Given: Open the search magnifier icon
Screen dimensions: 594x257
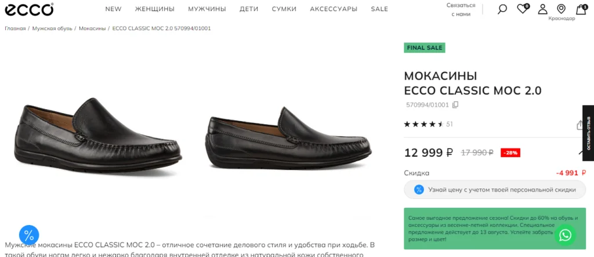Looking at the screenshot, I should click(x=502, y=9).
